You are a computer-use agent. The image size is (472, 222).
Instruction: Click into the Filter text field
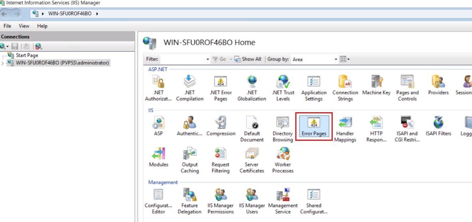[x=183, y=59]
